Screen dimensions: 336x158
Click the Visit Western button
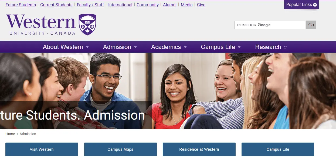(x=42, y=149)
